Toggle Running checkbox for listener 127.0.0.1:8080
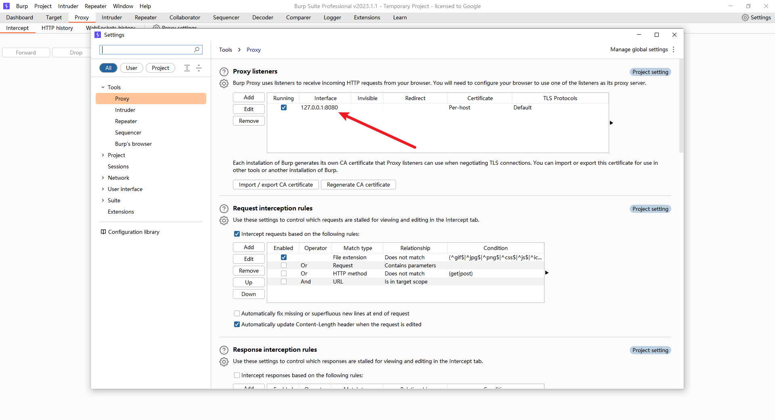 pyautogui.click(x=284, y=107)
